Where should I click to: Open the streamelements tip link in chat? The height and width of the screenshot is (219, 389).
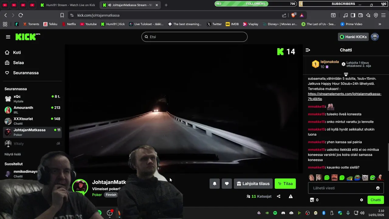[344, 96]
